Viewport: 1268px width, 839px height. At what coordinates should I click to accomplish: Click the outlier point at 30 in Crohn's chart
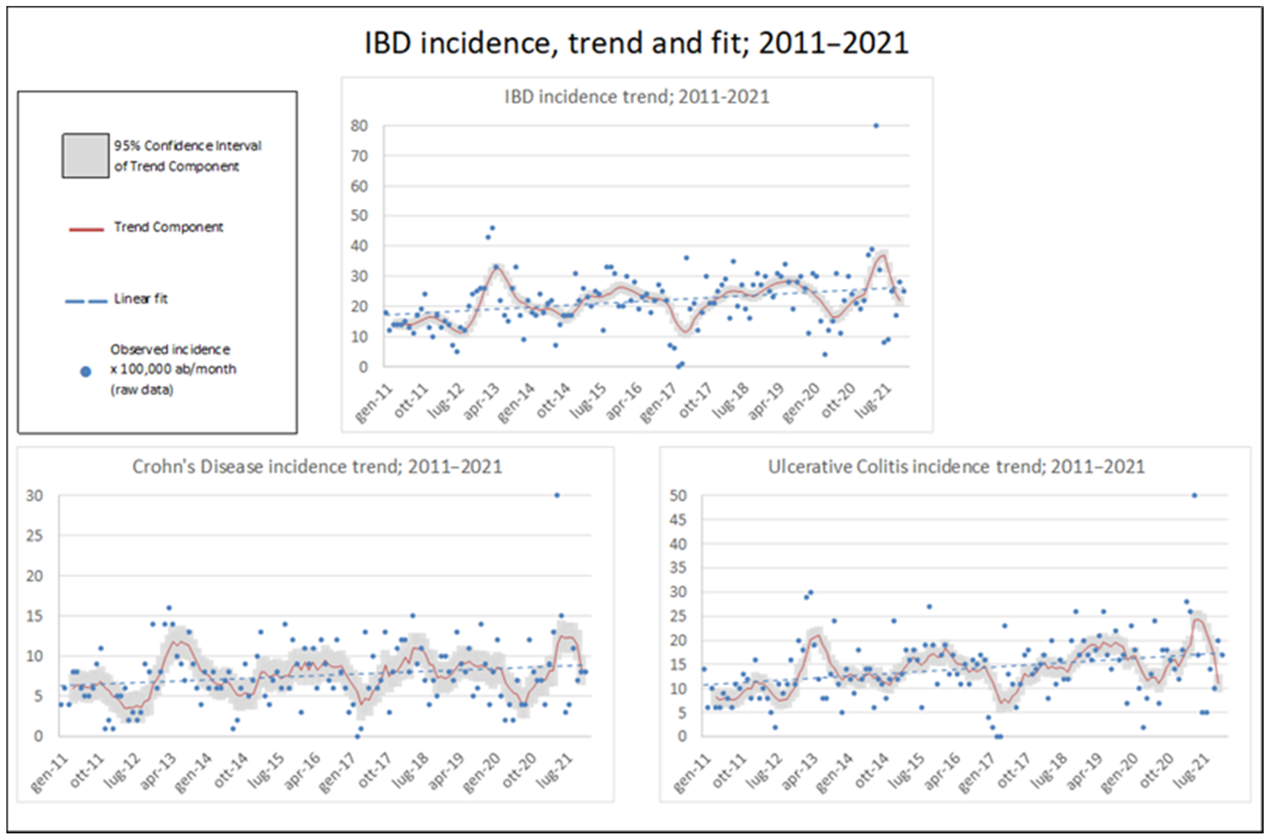[x=557, y=496]
